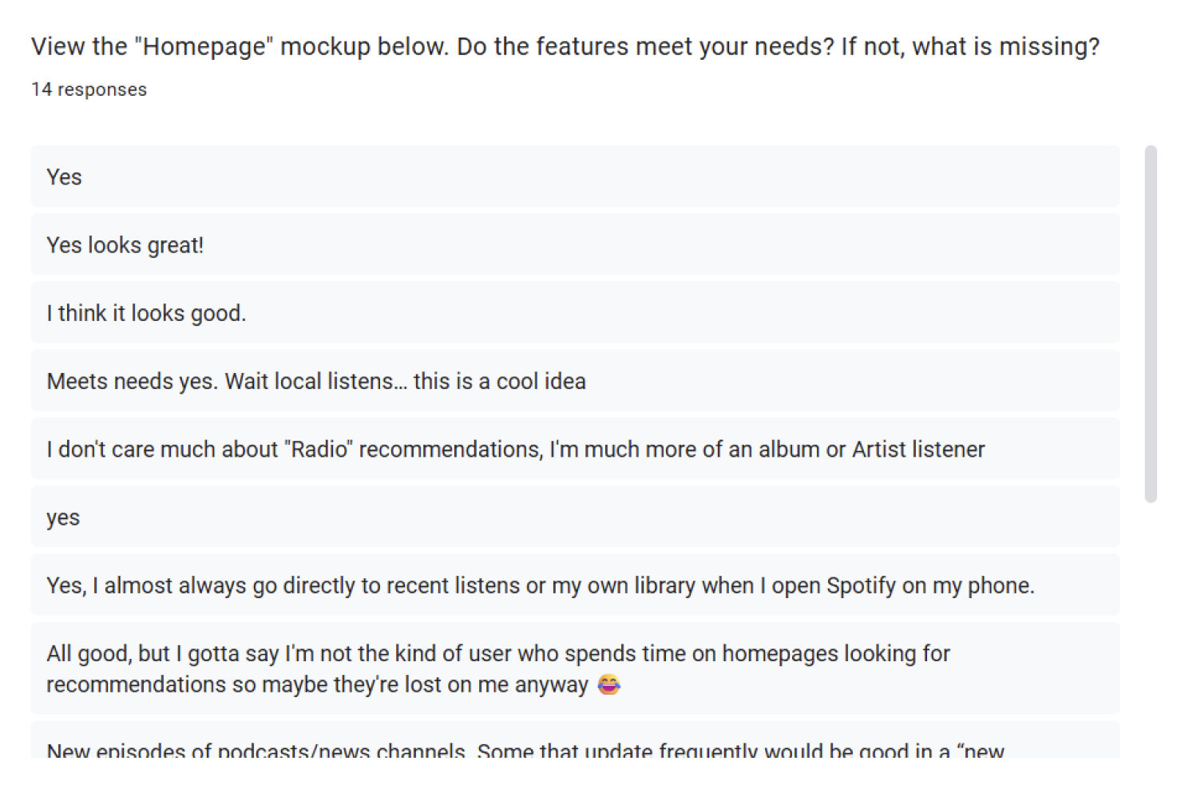The width and height of the screenshot is (1177, 789).
Task: Click the Radio recommendations response row
Action: click(575, 449)
